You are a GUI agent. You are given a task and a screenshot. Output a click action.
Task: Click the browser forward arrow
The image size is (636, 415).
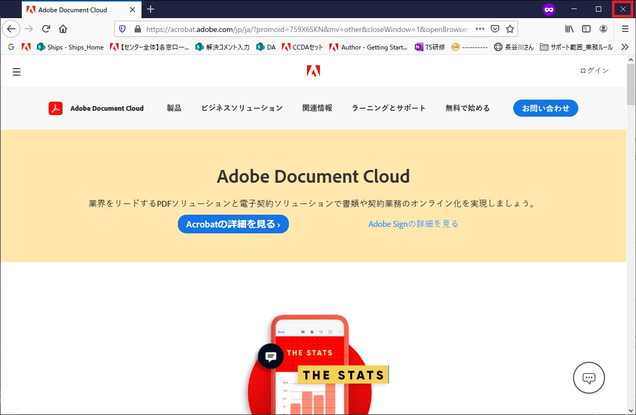pos(29,29)
